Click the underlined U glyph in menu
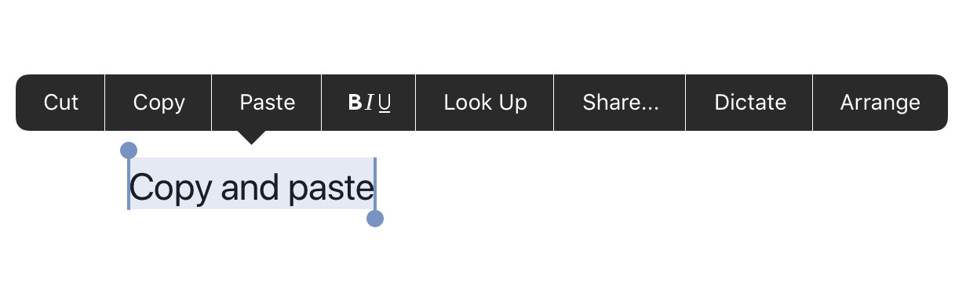The width and height of the screenshot is (977, 282). 385,103
